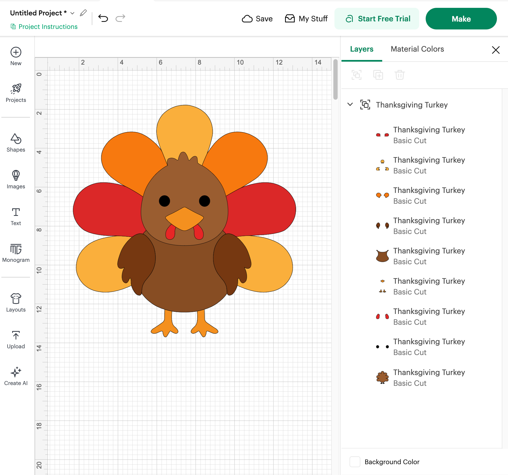Viewport: 508px width, 475px height.
Task: Click the trash delete layer icon
Action: click(x=400, y=75)
